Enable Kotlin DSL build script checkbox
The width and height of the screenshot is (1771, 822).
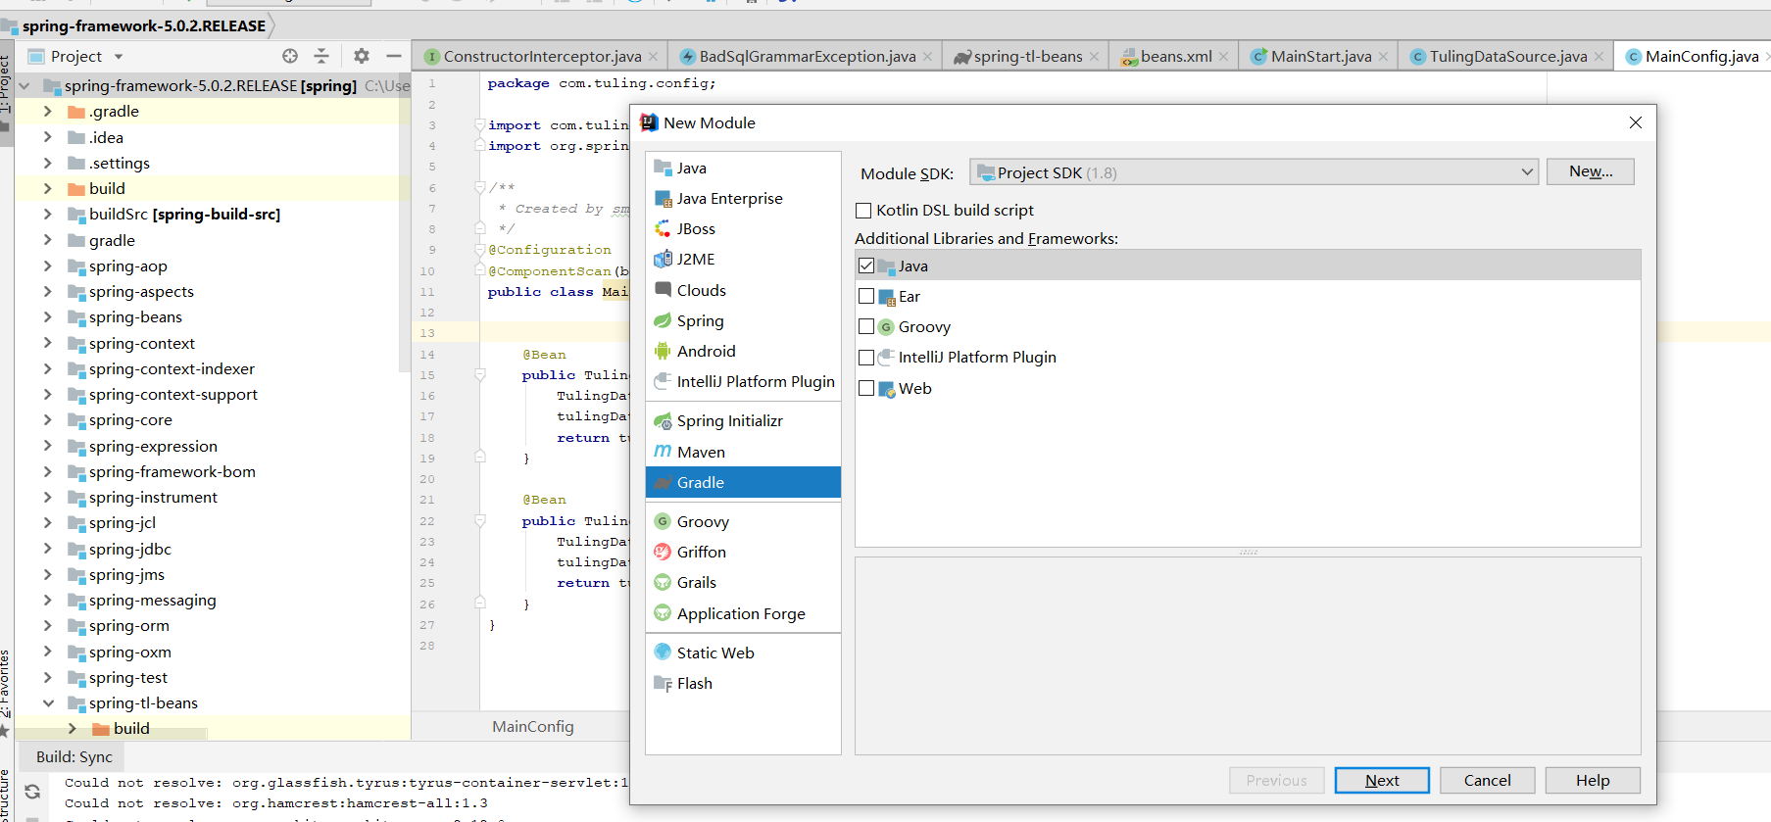(x=863, y=211)
